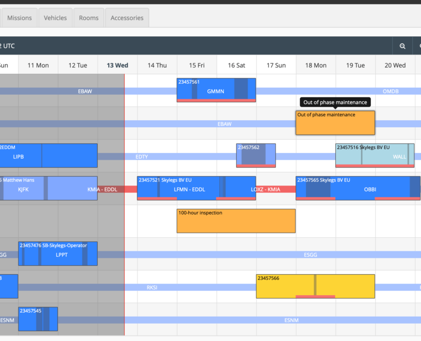Open mission 23457561 GMMN
Image resolution: width=421 pixels, height=341 pixels.
coord(216,90)
